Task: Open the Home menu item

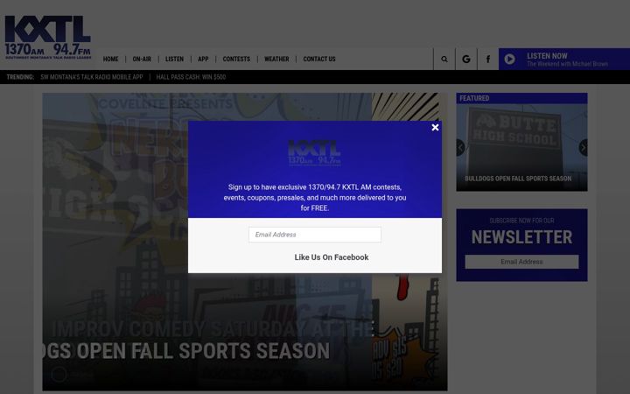Action: click(x=110, y=60)
